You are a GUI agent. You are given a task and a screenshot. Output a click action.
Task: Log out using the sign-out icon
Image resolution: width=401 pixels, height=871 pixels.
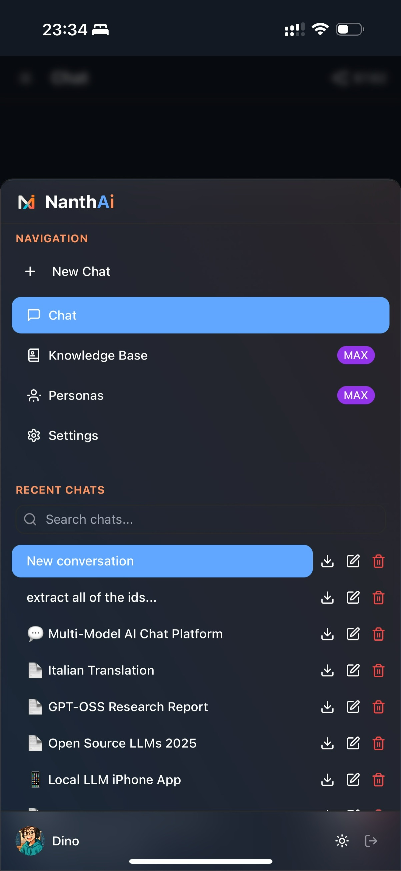pos(371,841)
